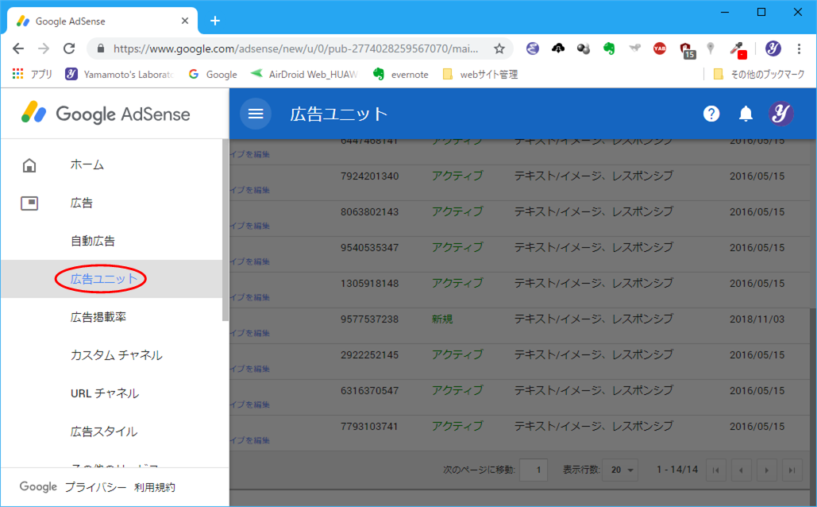Click the purple globe extension icon

[x=533, y=48]
